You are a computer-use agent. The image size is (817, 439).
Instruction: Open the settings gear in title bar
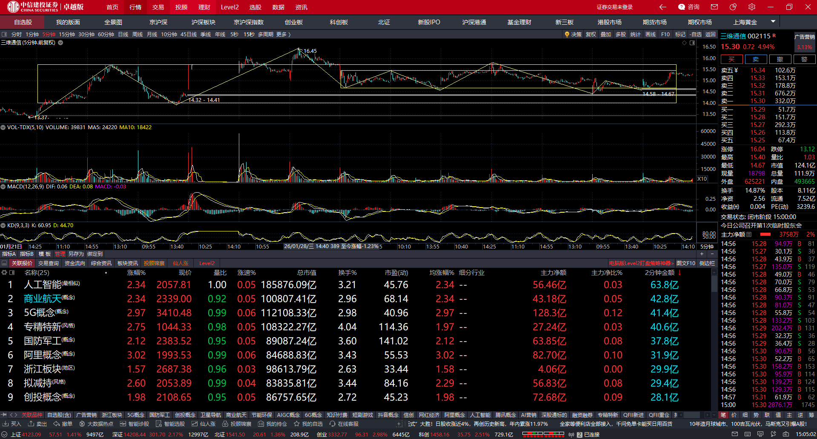(x=752, y=7)
